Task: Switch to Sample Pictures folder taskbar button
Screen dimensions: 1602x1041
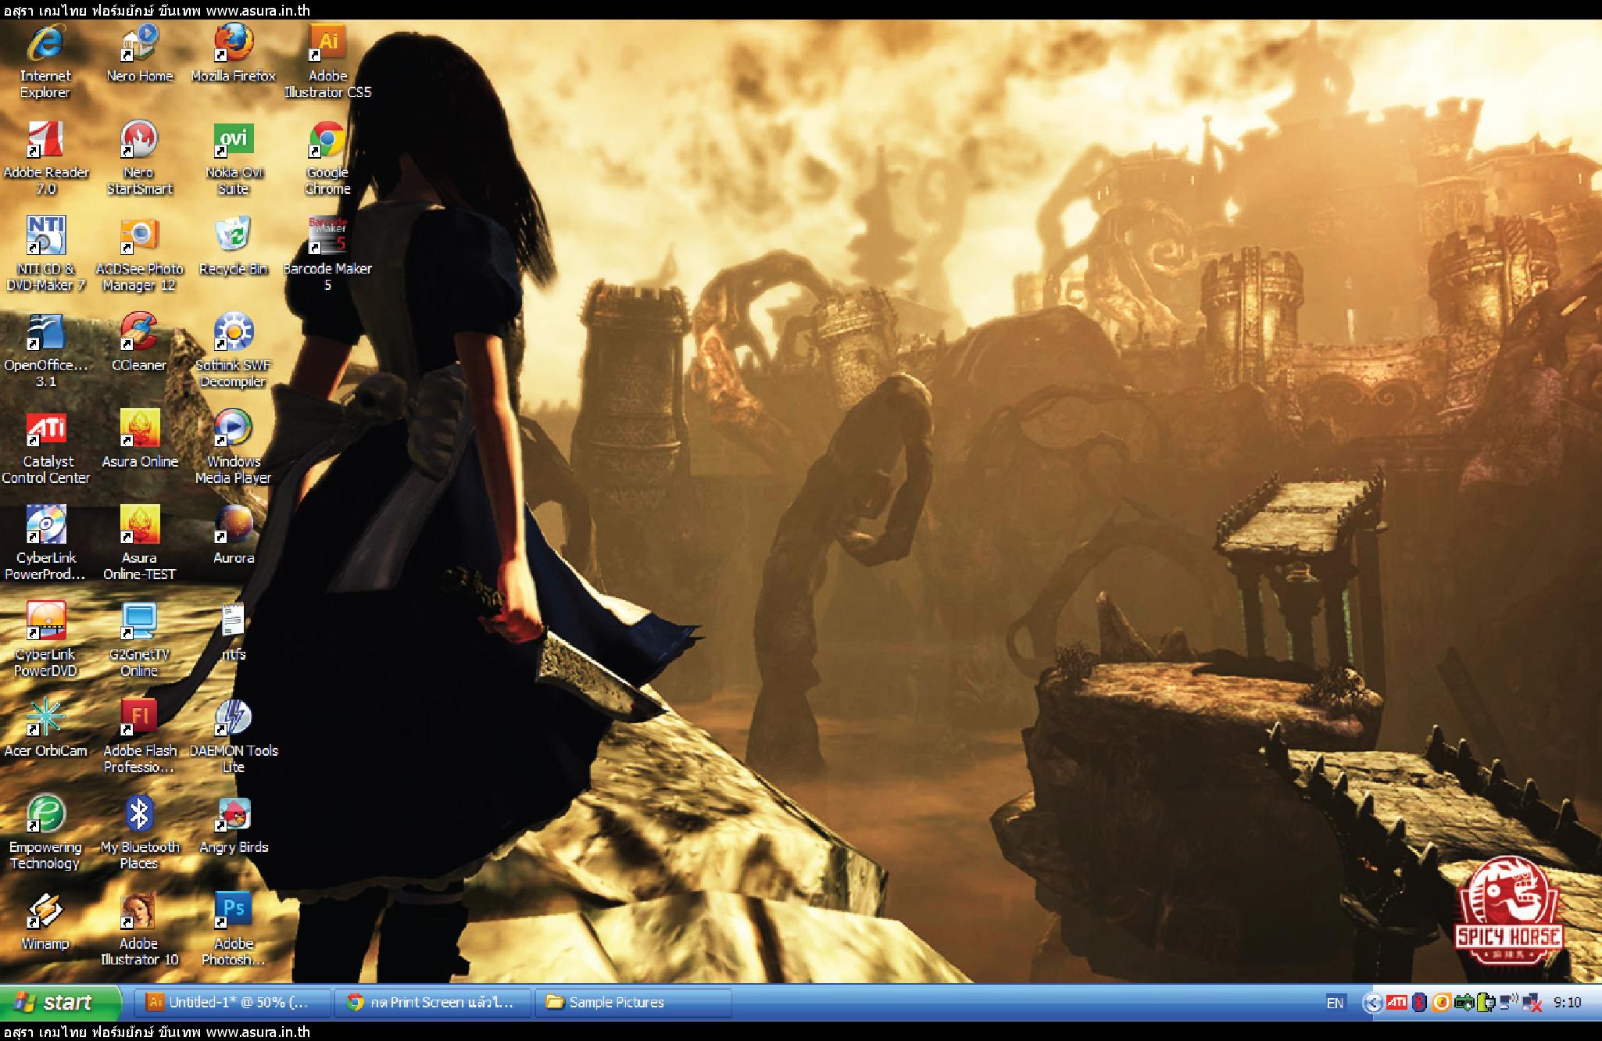Action: 634,1003
